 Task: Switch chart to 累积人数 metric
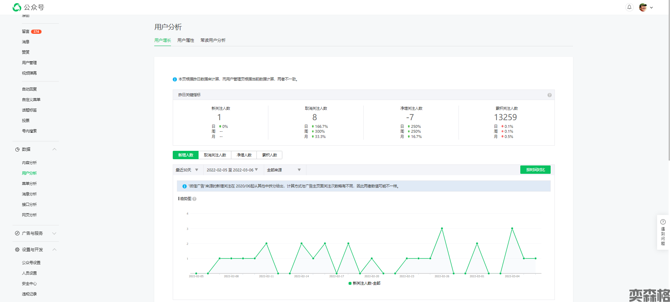pos(269,155)
